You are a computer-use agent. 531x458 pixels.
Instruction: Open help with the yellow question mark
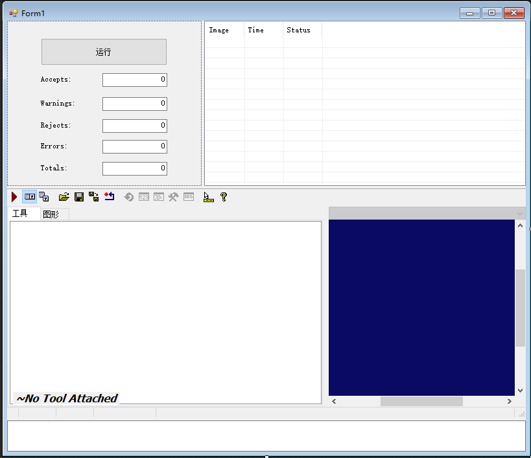click(x=224, y=197)
